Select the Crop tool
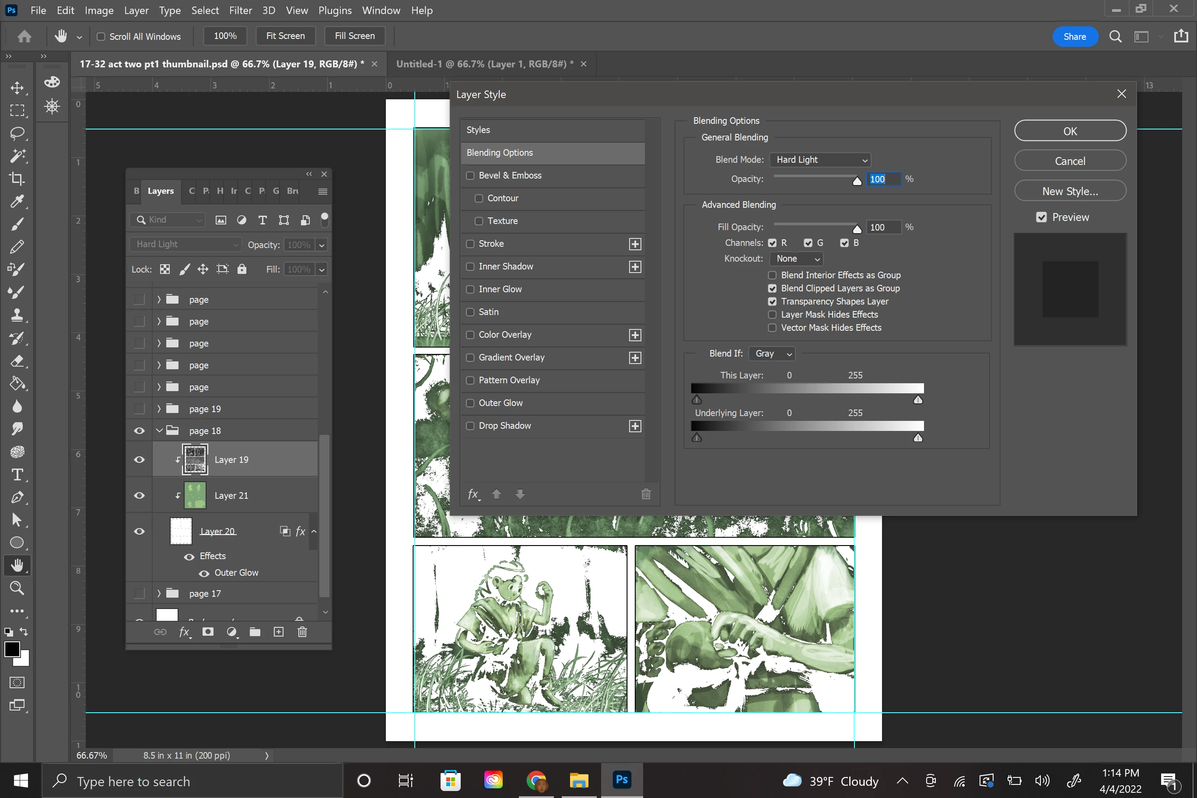1197x798 pixels. 17,178
